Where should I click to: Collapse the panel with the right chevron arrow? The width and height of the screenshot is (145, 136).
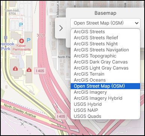click(61, 28)
